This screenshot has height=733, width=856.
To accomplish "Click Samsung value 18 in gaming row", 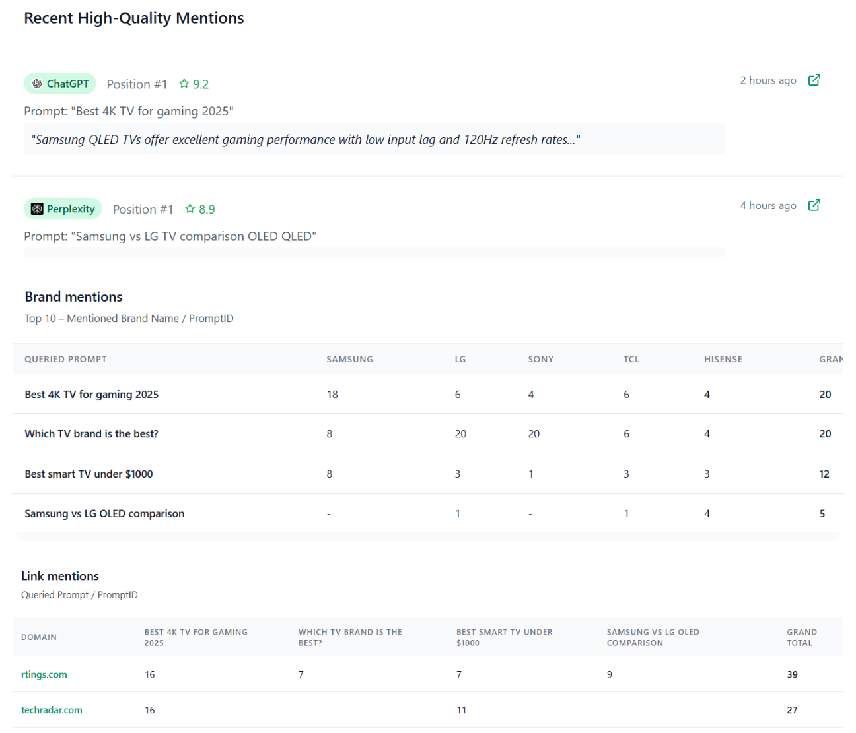I will (x=332, y=394).
